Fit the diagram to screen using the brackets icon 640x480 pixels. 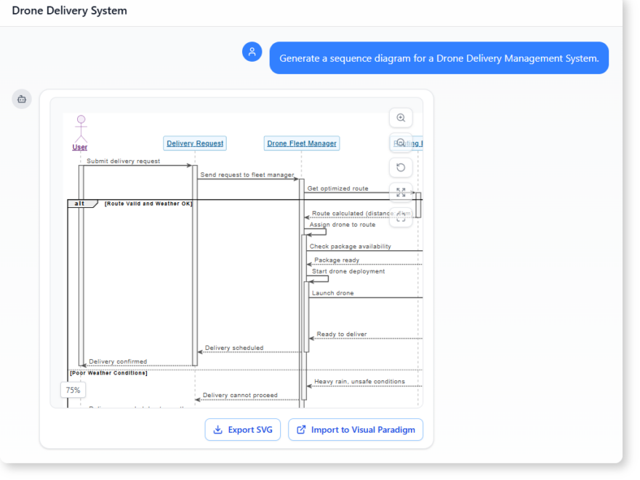401,217
